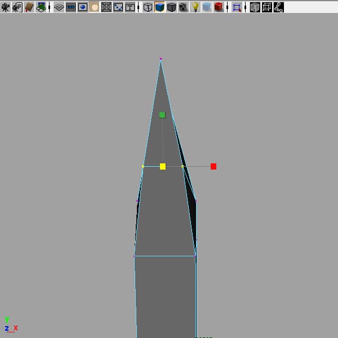Screen dimensions: 338x338
Task: Click the red X-axis manipulator handle
Action: [214, 166]
